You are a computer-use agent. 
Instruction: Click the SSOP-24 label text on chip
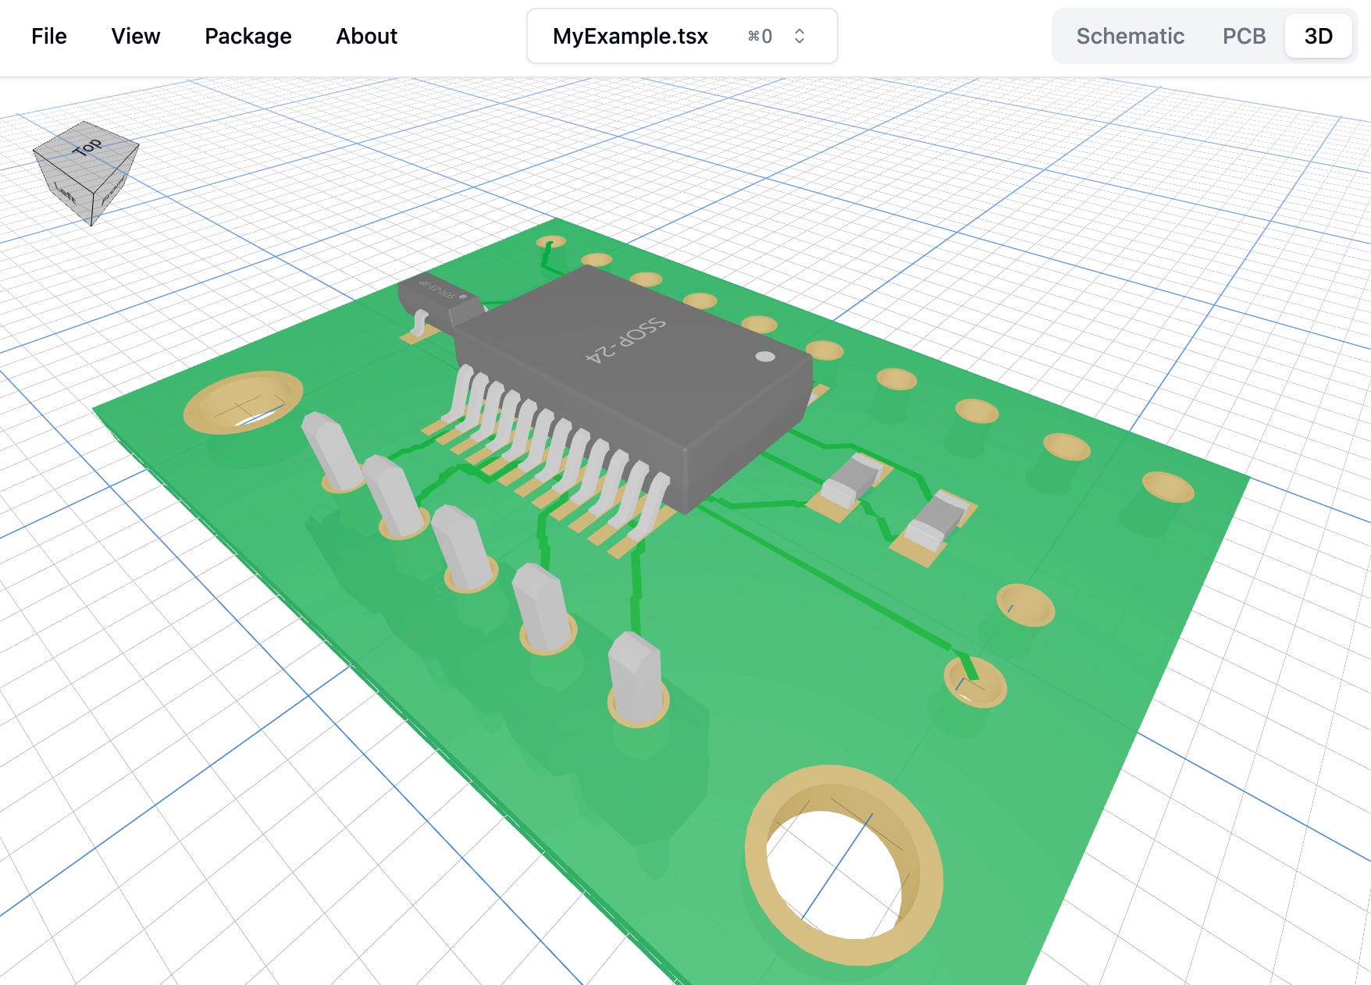coord(625,341)
